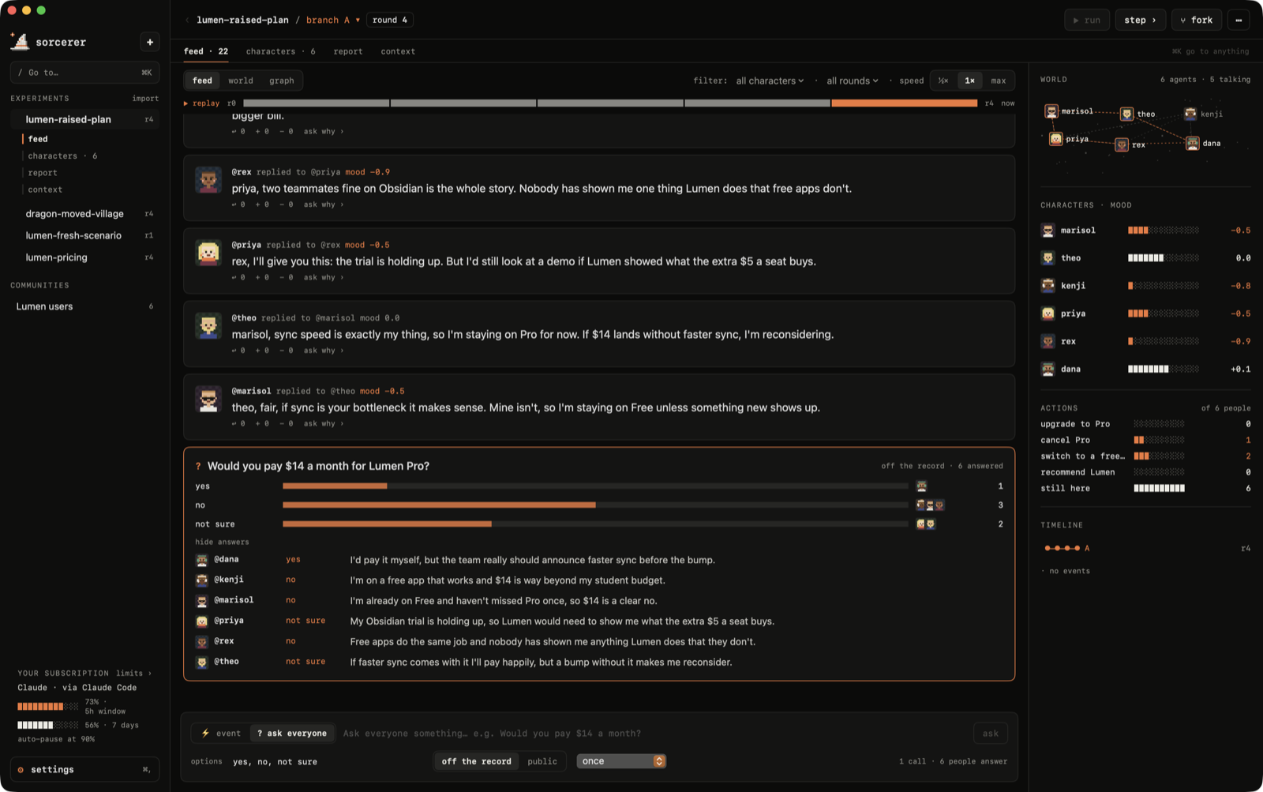The height and width of the screenshot is (792, 1263).
Task: Click the sorcerer wizard hat logo
Action: tap(20, 41)
